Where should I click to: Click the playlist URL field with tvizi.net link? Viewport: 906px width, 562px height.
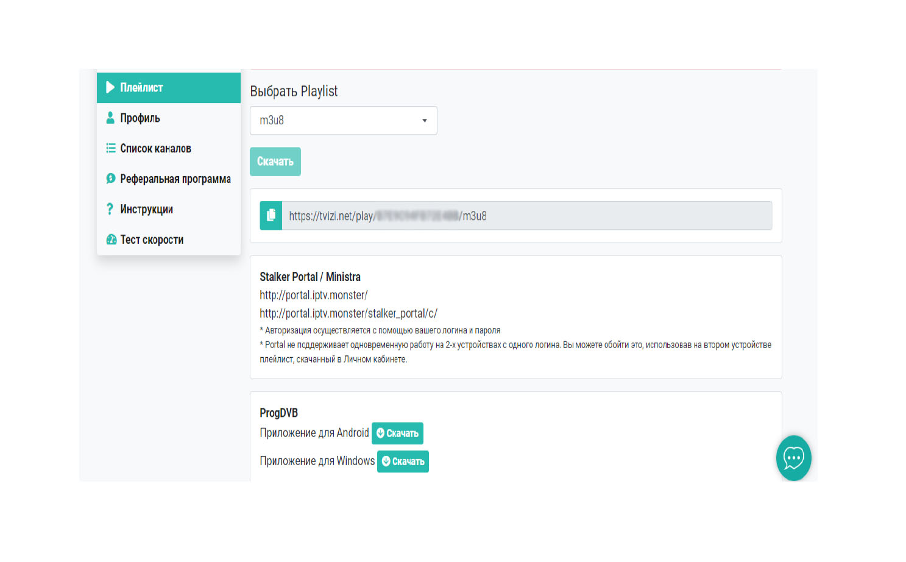527,216
